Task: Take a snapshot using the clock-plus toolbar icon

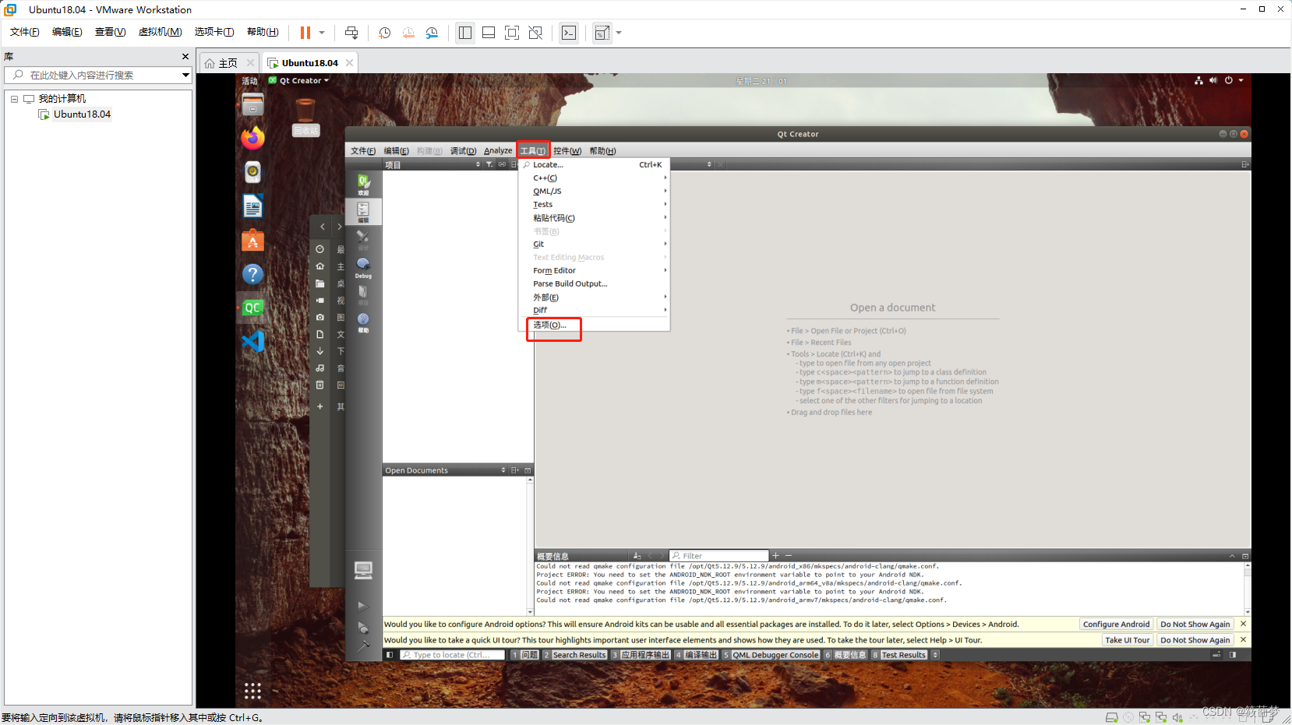Action: pyautogui.click(x=384, y=33)
